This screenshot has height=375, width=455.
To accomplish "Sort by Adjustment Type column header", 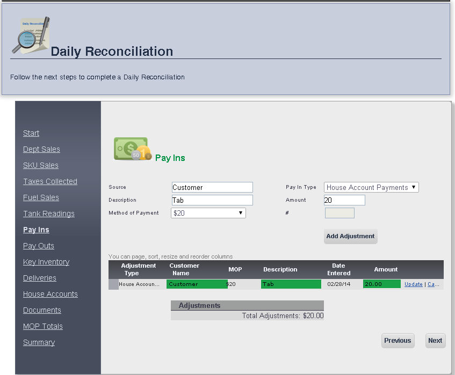I will coord(139,269).
